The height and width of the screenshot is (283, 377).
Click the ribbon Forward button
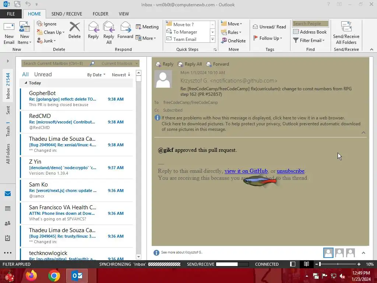(125, 30)
